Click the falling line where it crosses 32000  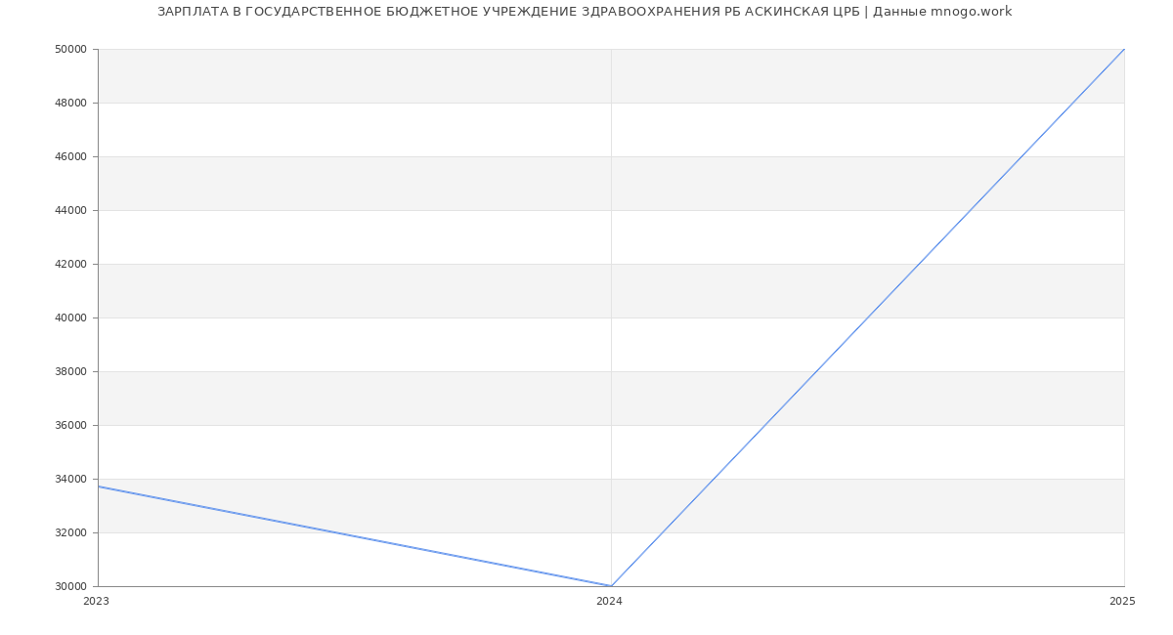[x=334, y=532]
